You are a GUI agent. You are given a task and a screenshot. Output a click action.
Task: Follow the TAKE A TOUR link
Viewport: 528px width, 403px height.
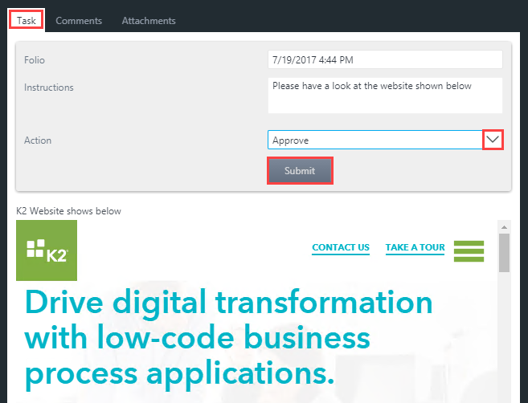point(415,247)
